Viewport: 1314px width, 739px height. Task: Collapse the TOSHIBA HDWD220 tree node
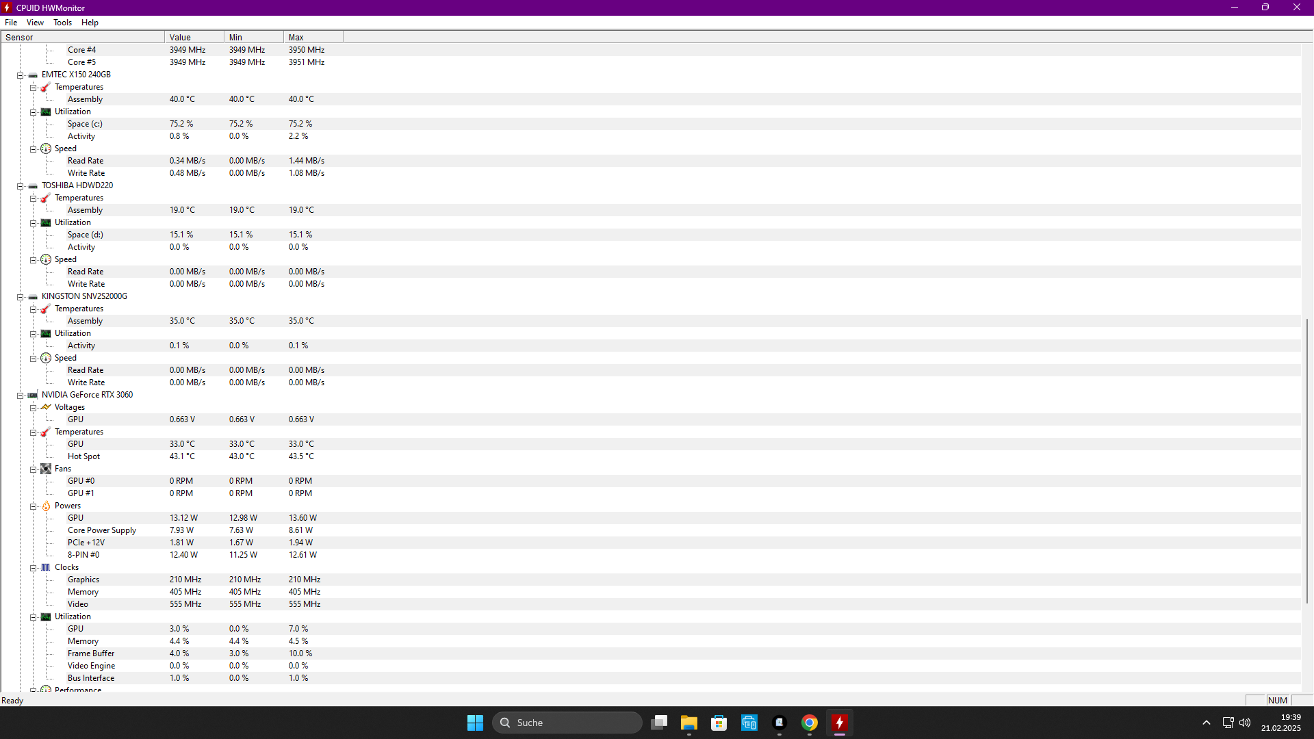pyautogui.click(x=21, y=186)
